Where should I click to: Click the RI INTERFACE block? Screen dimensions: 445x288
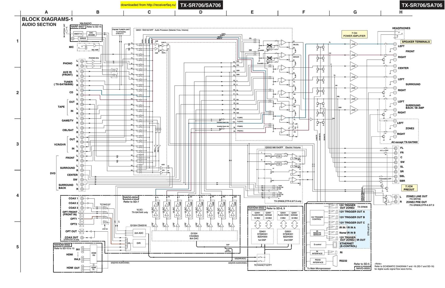click(317, 252)
